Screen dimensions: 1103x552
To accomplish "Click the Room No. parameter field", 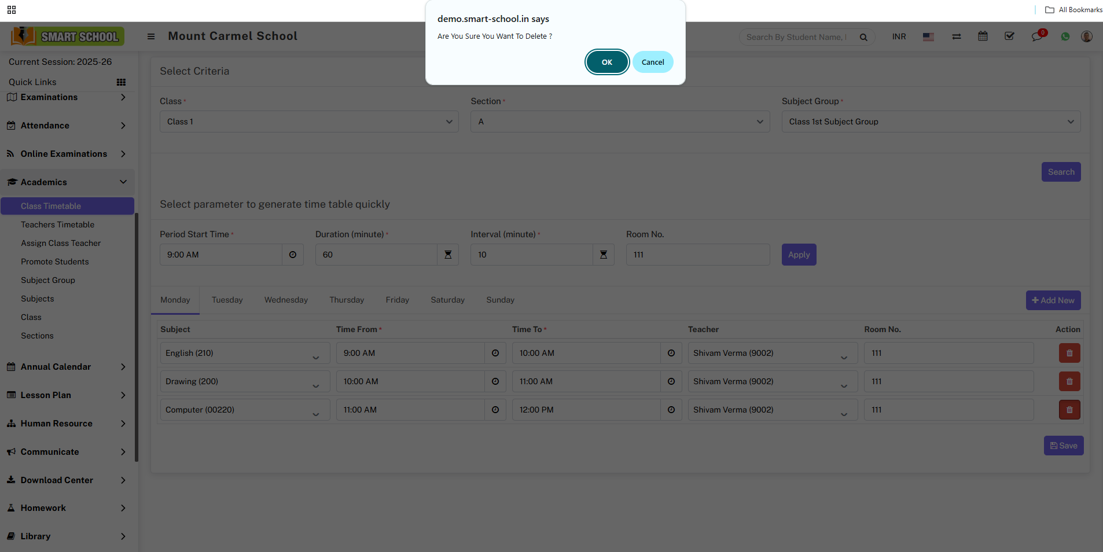I will [697, 255].
